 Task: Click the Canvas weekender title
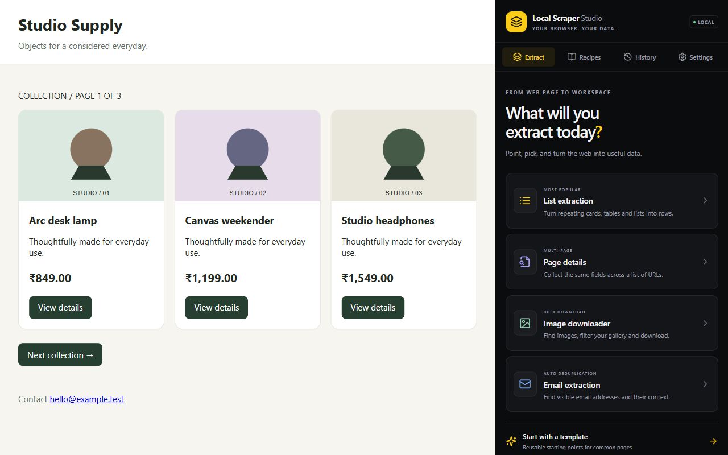pyautogui.click(x=230, y=221)
